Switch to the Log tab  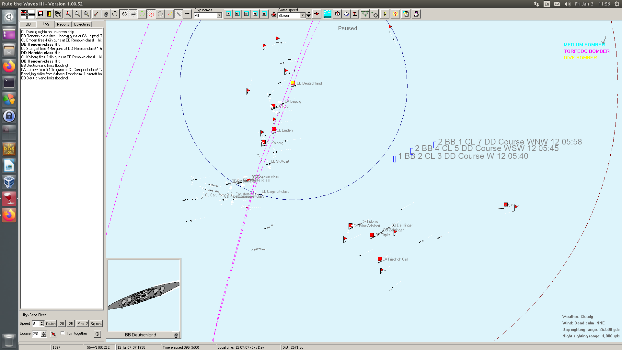click(46, 24)
